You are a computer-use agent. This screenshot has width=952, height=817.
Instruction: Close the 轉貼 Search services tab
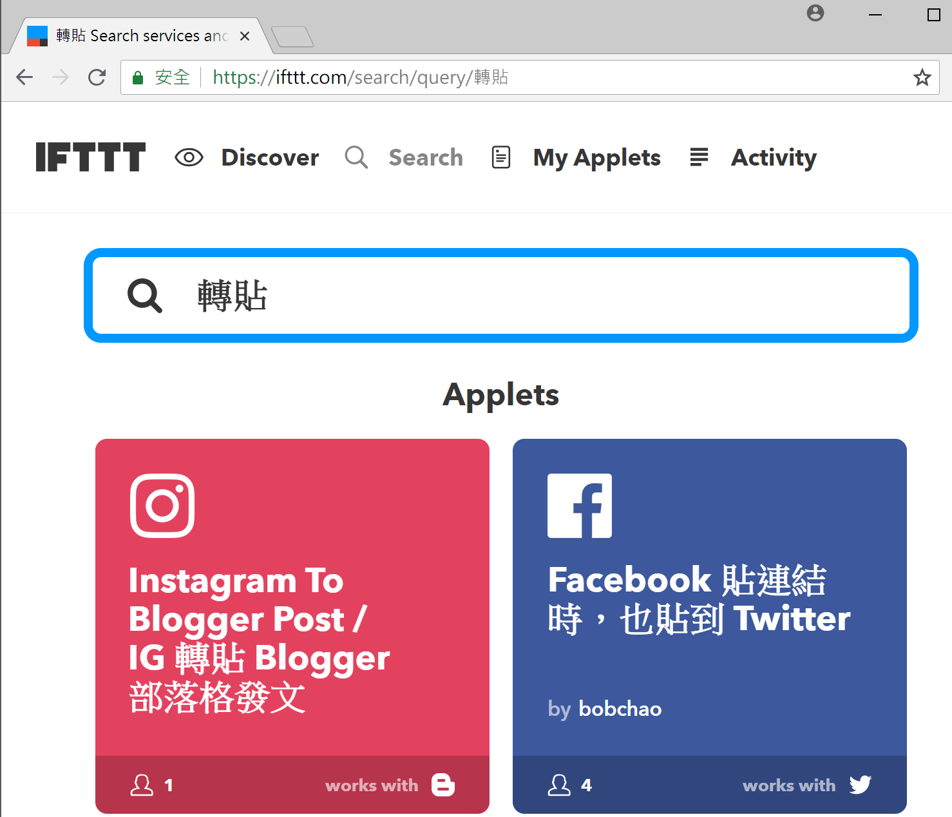pos(245,36)
